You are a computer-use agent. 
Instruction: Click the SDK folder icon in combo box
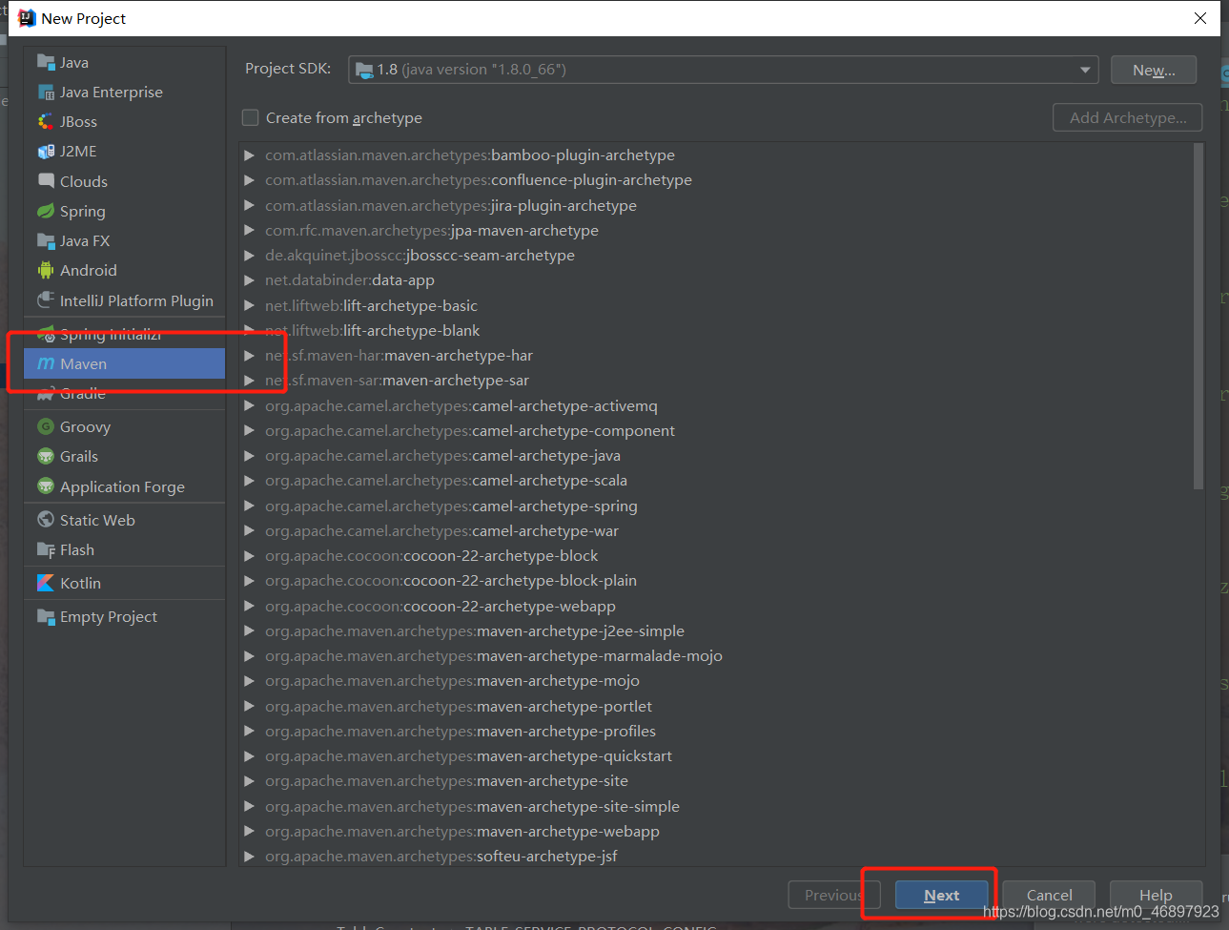pos(364,70)
